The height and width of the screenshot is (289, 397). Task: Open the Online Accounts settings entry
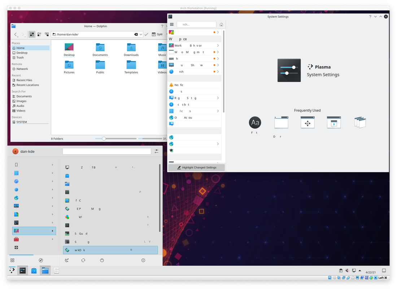point(195,118)
